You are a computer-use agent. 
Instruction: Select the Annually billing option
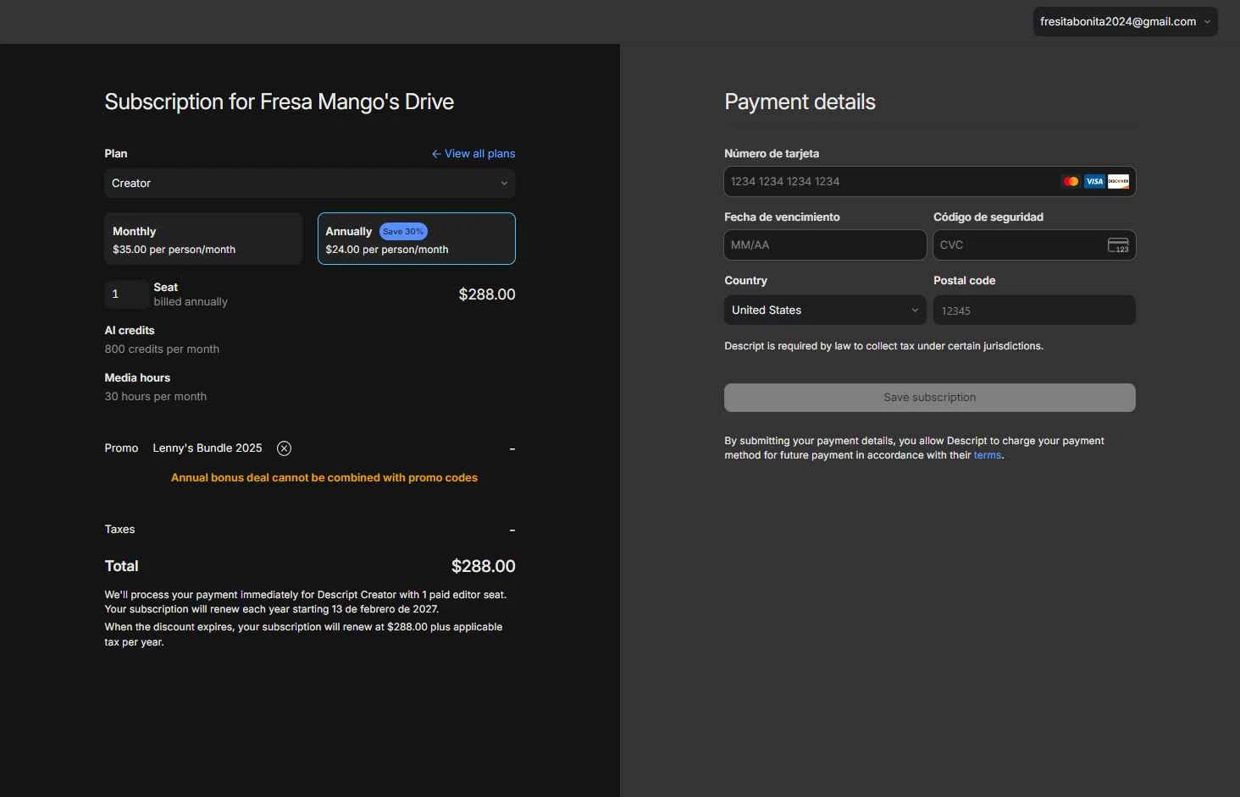click(416, 239)
